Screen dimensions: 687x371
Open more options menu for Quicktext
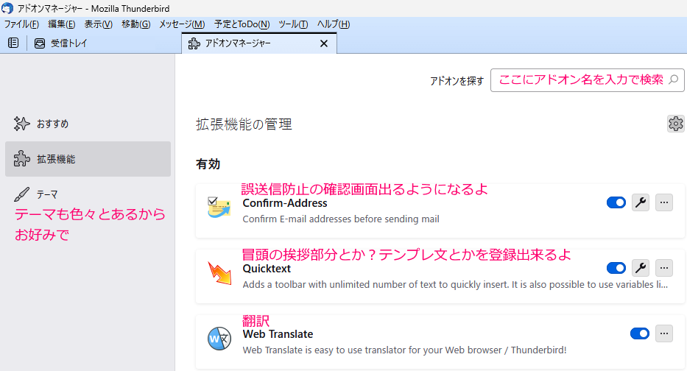point(664,268)
